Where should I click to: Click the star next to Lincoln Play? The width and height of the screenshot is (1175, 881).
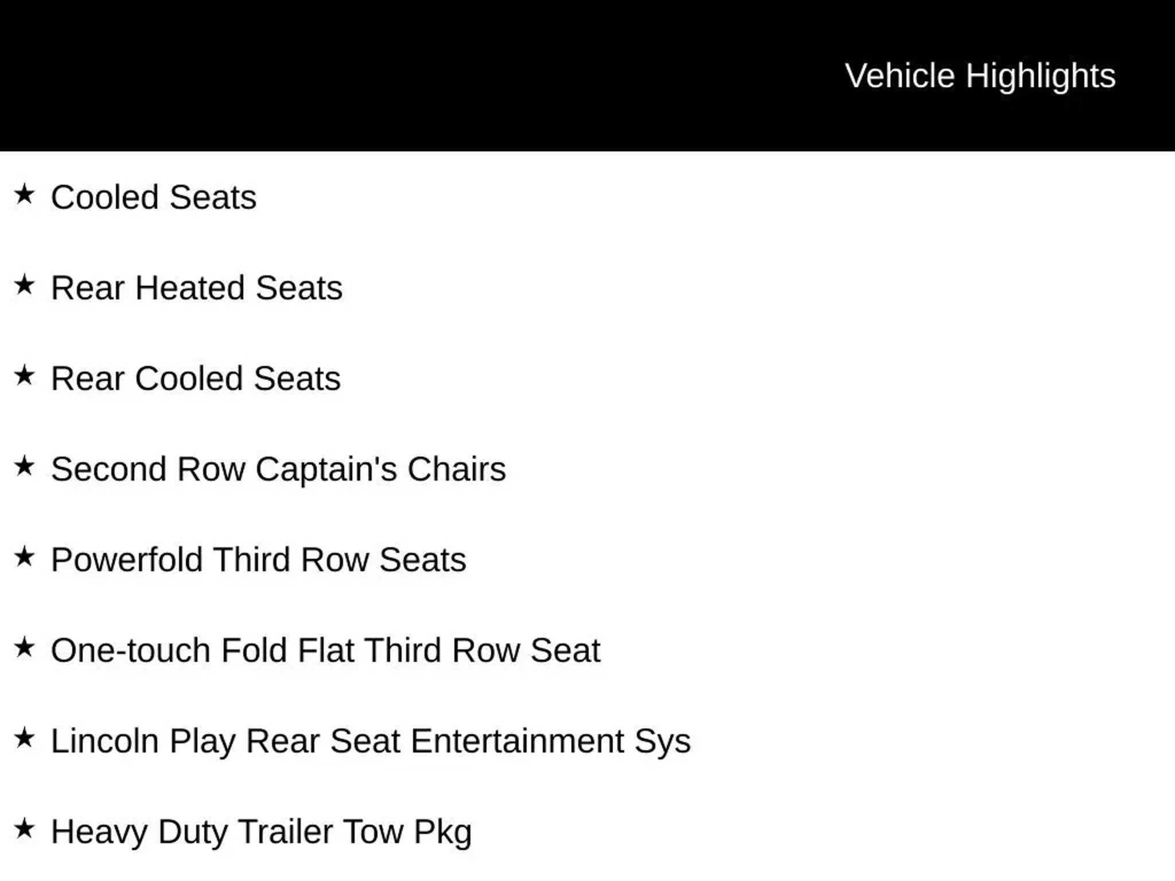coord(24,738)
